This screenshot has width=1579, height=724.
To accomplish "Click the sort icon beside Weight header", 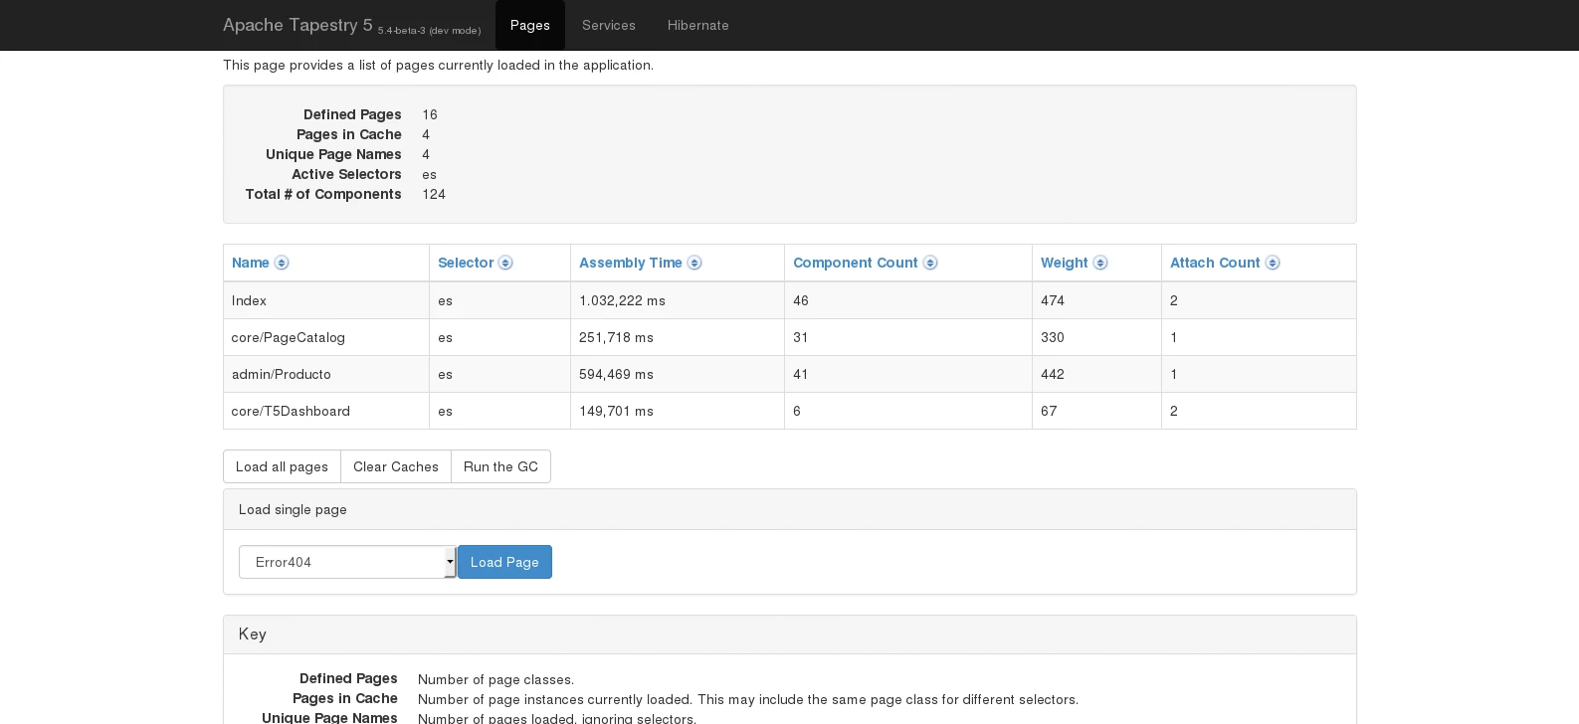I will coord(1100,263).
